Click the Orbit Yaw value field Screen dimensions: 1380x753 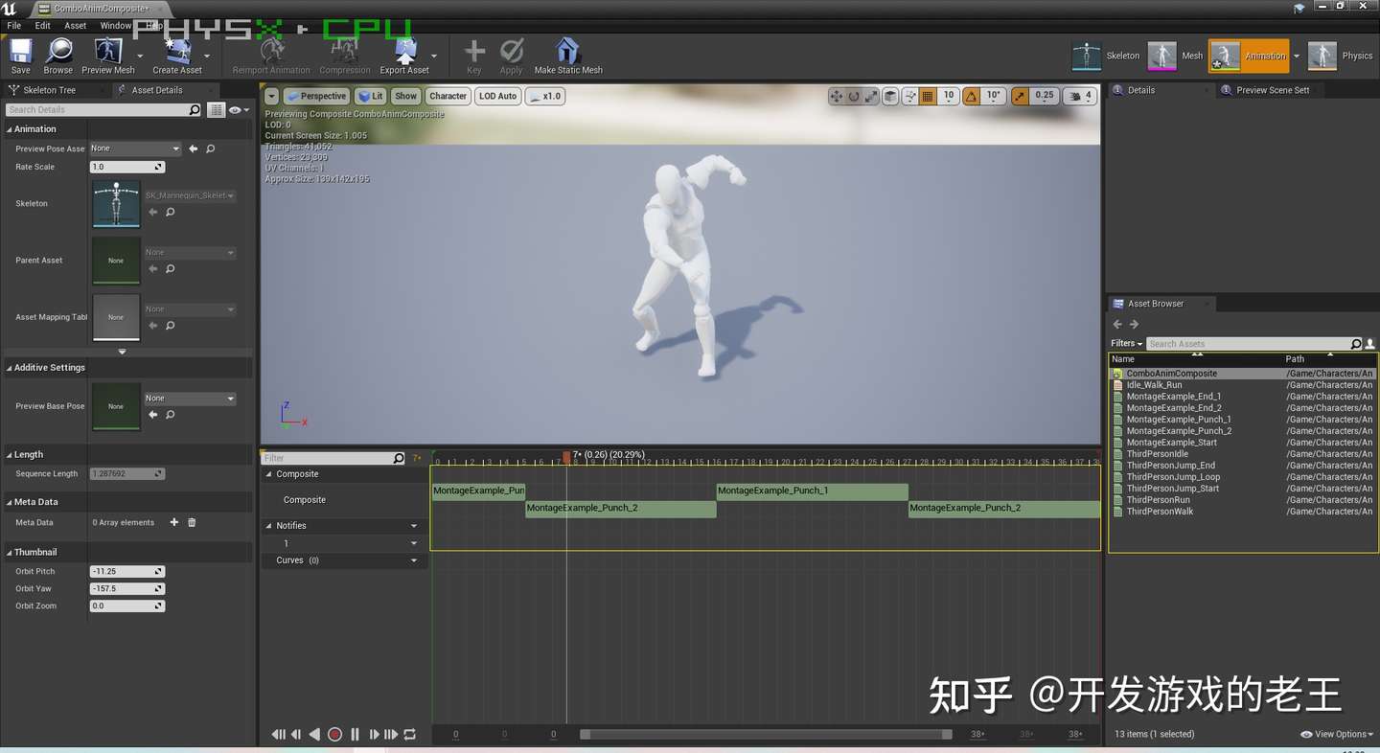pyautogui.click(x=126, y=589)
